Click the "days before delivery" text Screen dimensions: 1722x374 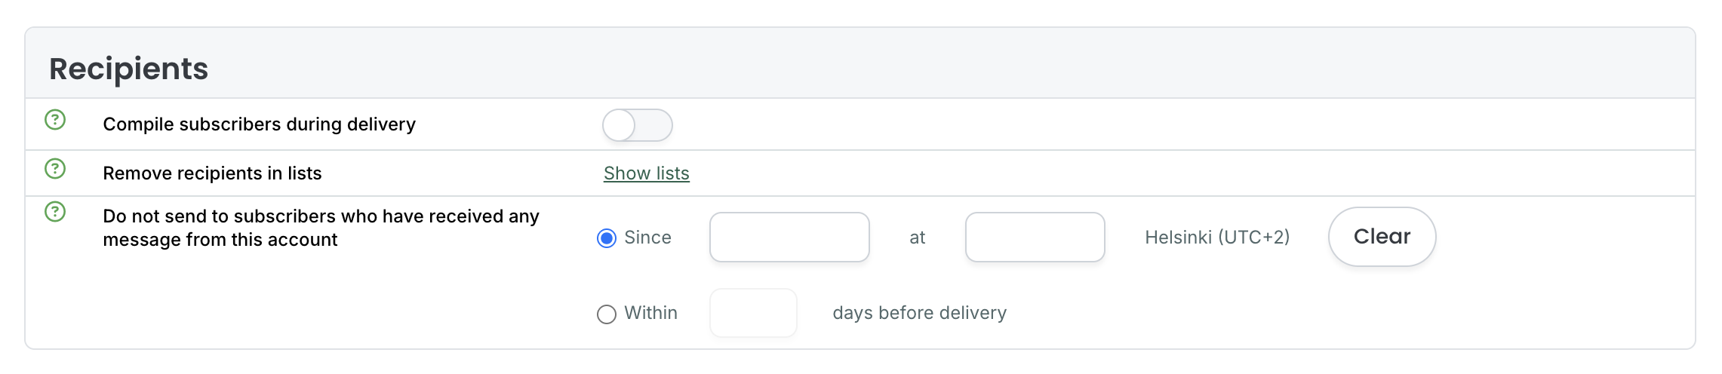pyautogui.click(x=919, y=313)
